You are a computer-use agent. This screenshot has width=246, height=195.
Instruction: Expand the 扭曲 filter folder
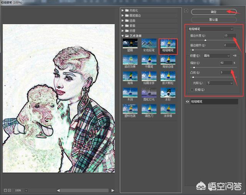click(123, 20)
